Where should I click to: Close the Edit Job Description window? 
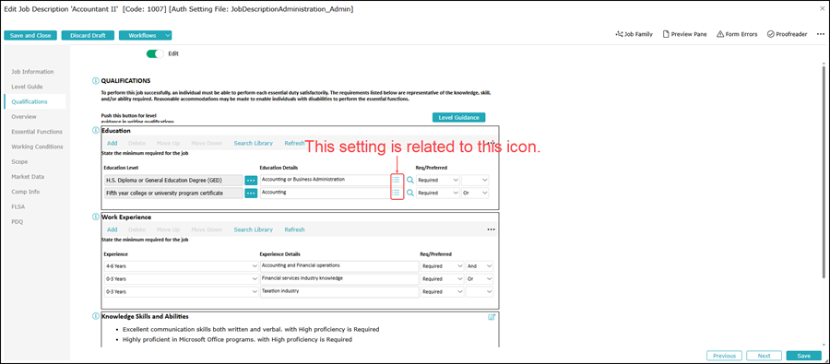pyautogui.click(x=822, y=9)
